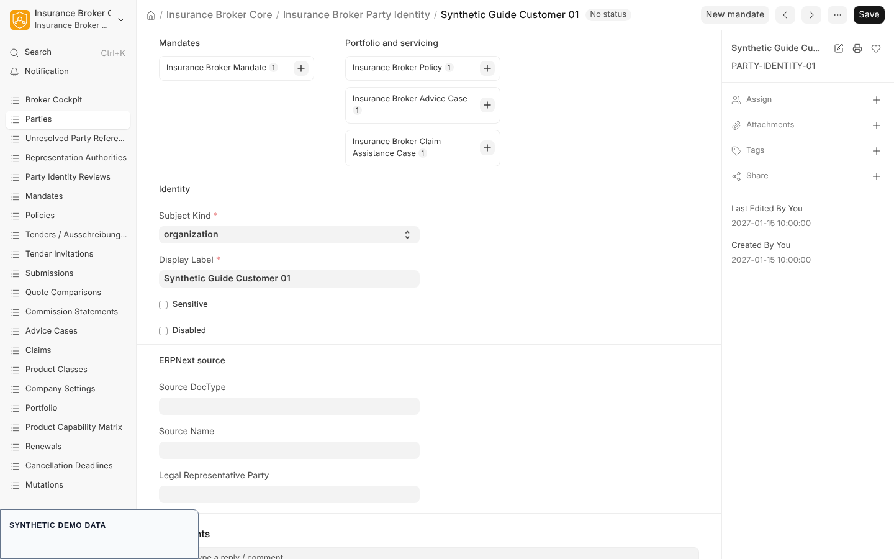Expand the workspace switcher chevron
Viewport: 894px width, 559px height.
(121, 20)
